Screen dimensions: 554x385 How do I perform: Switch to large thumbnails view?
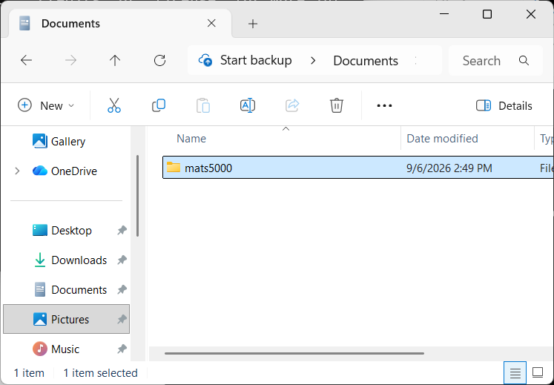coord(538,372)
